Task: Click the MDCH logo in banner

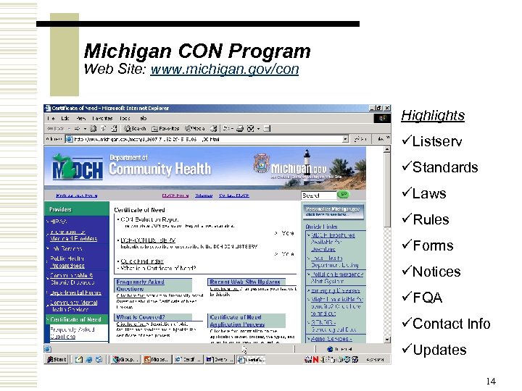Action: click(x=77, y=168)
